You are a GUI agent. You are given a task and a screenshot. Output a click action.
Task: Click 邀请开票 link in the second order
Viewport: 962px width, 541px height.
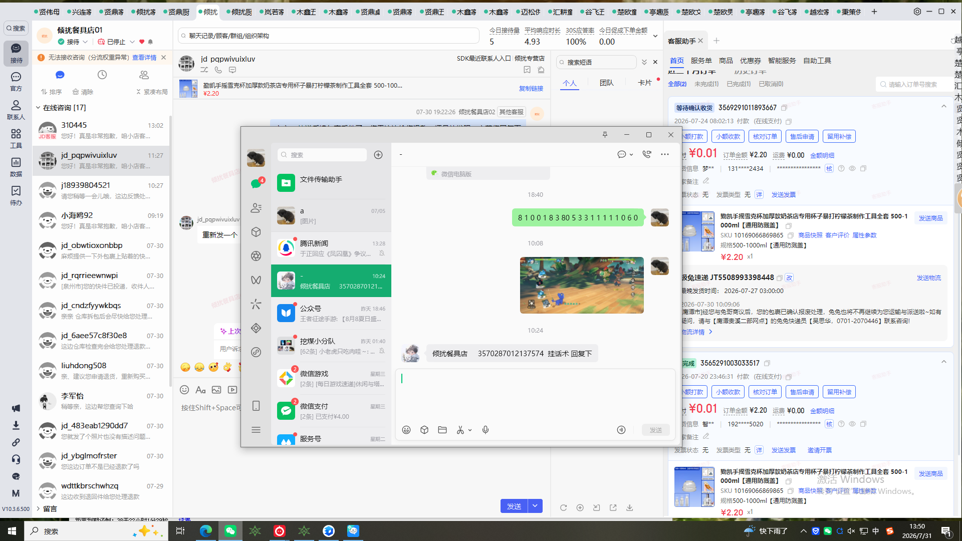[819, 450]
